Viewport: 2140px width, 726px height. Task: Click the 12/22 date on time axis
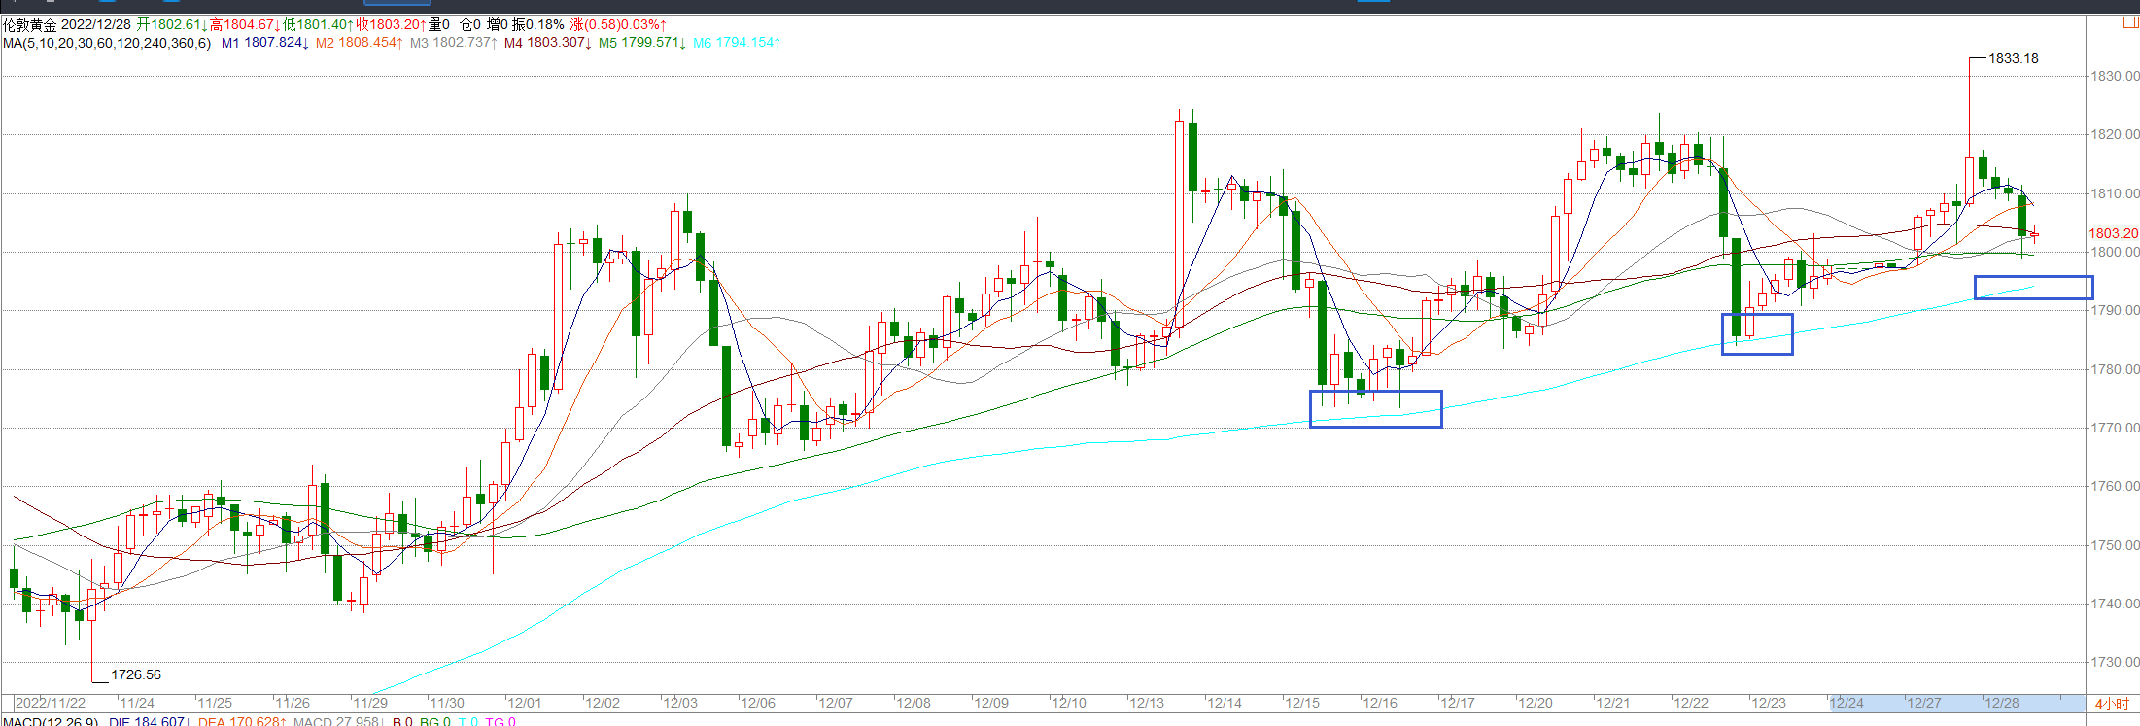click(x=1691, y=703)
